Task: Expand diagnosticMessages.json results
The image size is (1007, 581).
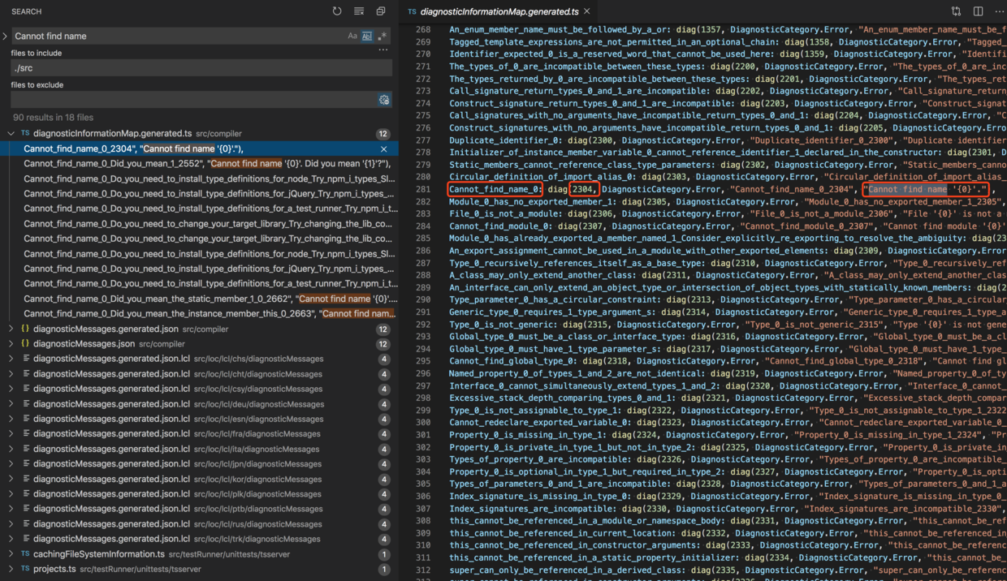Action: tap(11, 344)
